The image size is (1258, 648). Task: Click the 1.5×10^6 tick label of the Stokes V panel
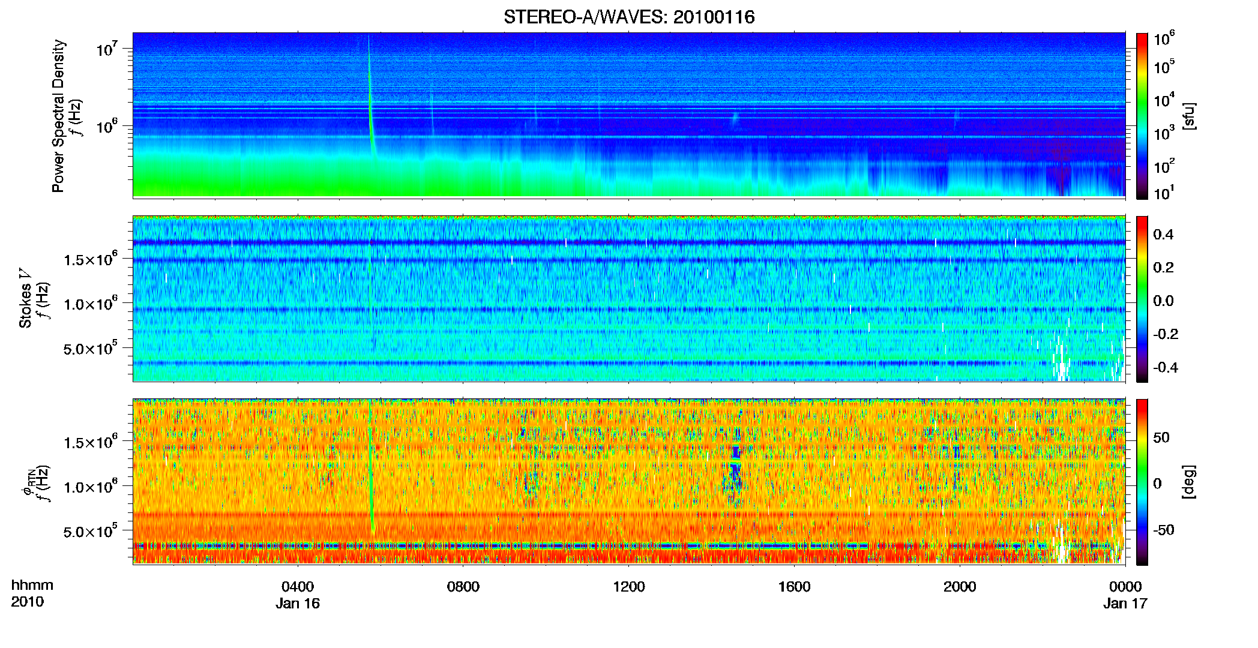pos(90,259)
